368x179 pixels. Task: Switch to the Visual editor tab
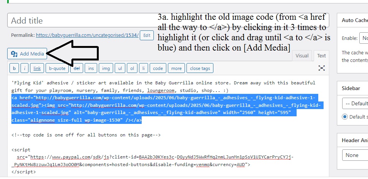coord(302,55)
